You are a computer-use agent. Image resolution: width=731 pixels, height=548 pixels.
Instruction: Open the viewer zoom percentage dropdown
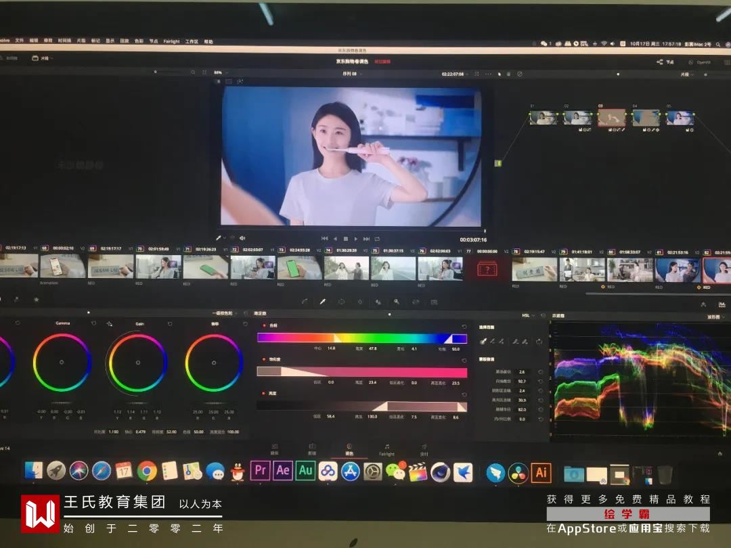[x=221, y=72]
